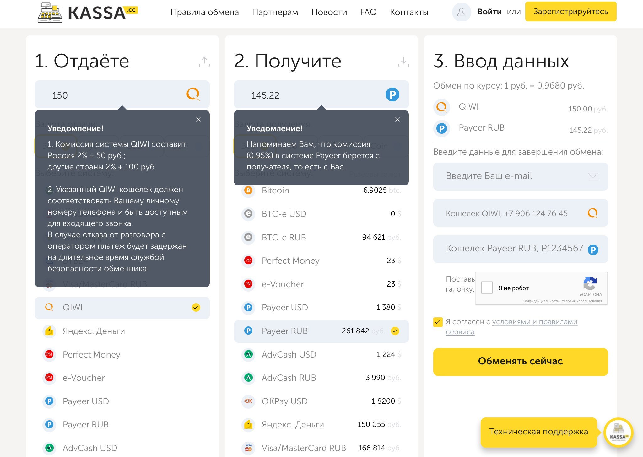The width and height of the screenshot is (643, 457).
Task: Select e-Voucher in the receive list
Action: [321, 284]
